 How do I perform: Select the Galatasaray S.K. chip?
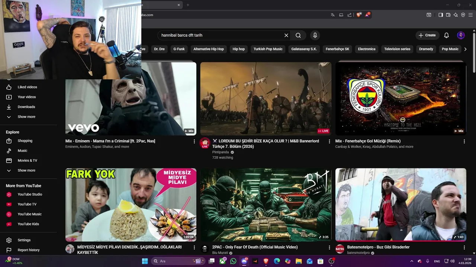click(x=304, y=49)
